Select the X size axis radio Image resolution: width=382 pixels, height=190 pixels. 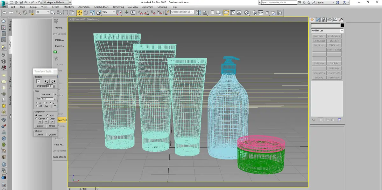(x=37, y=103)
